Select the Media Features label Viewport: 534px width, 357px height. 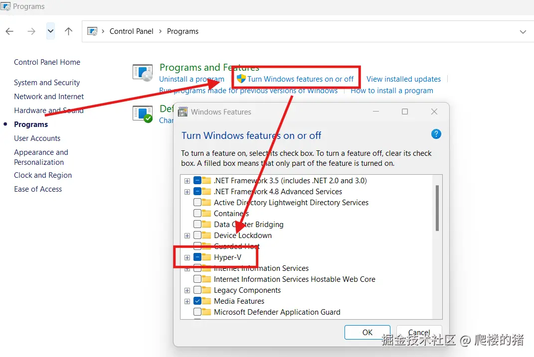coord(239,301)
